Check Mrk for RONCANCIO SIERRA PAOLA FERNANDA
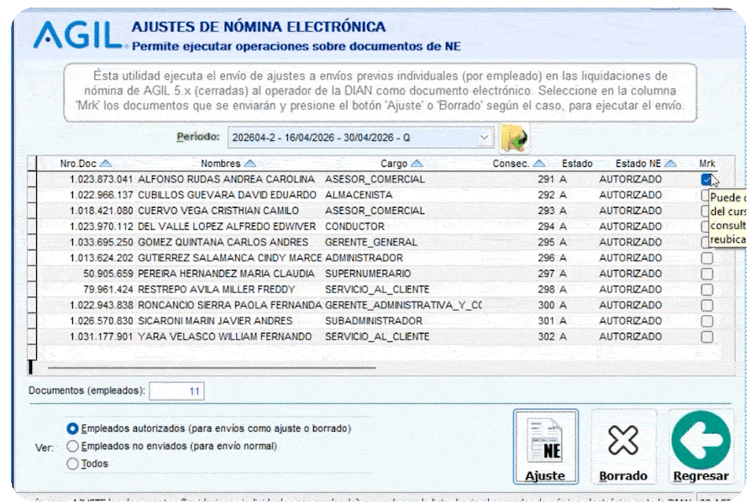Image resolution: width=756 pixels, height=504 pixels. (x=706, y=305)
